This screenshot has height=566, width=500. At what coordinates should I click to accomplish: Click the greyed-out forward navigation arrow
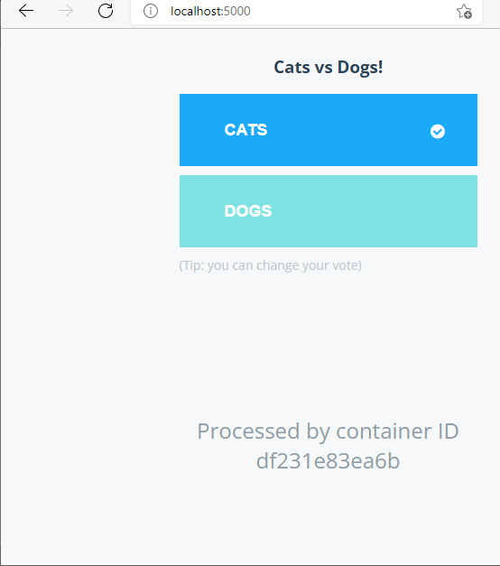click(x=66, y=11)
